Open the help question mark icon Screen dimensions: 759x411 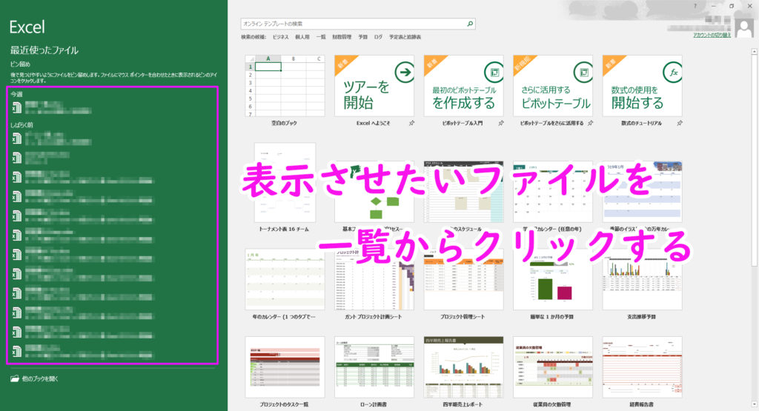695,6
